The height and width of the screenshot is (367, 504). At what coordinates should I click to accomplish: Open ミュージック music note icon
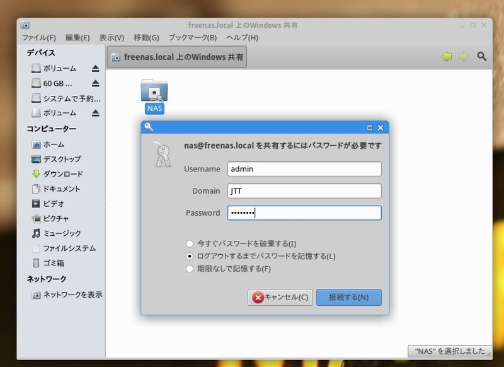36,233
